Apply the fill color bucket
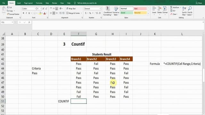 (40, 13)
